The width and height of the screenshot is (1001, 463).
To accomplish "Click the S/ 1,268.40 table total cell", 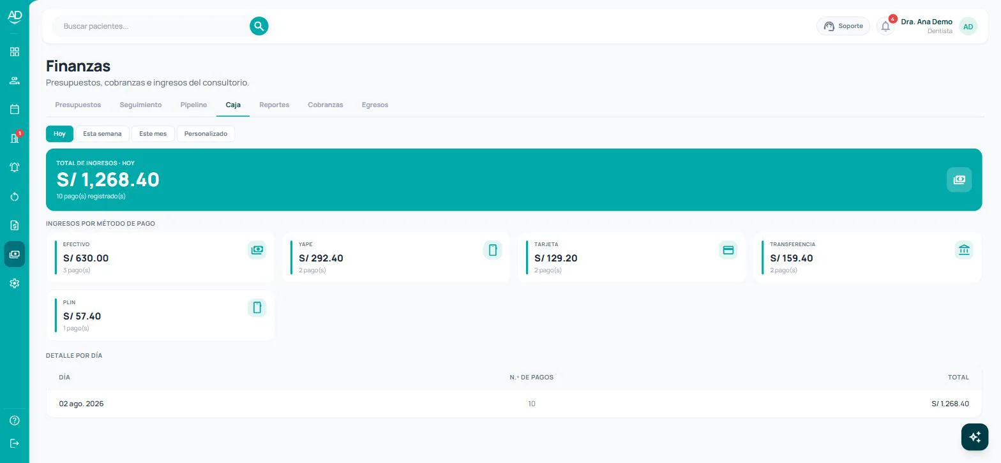I will [x=950, y=404].
